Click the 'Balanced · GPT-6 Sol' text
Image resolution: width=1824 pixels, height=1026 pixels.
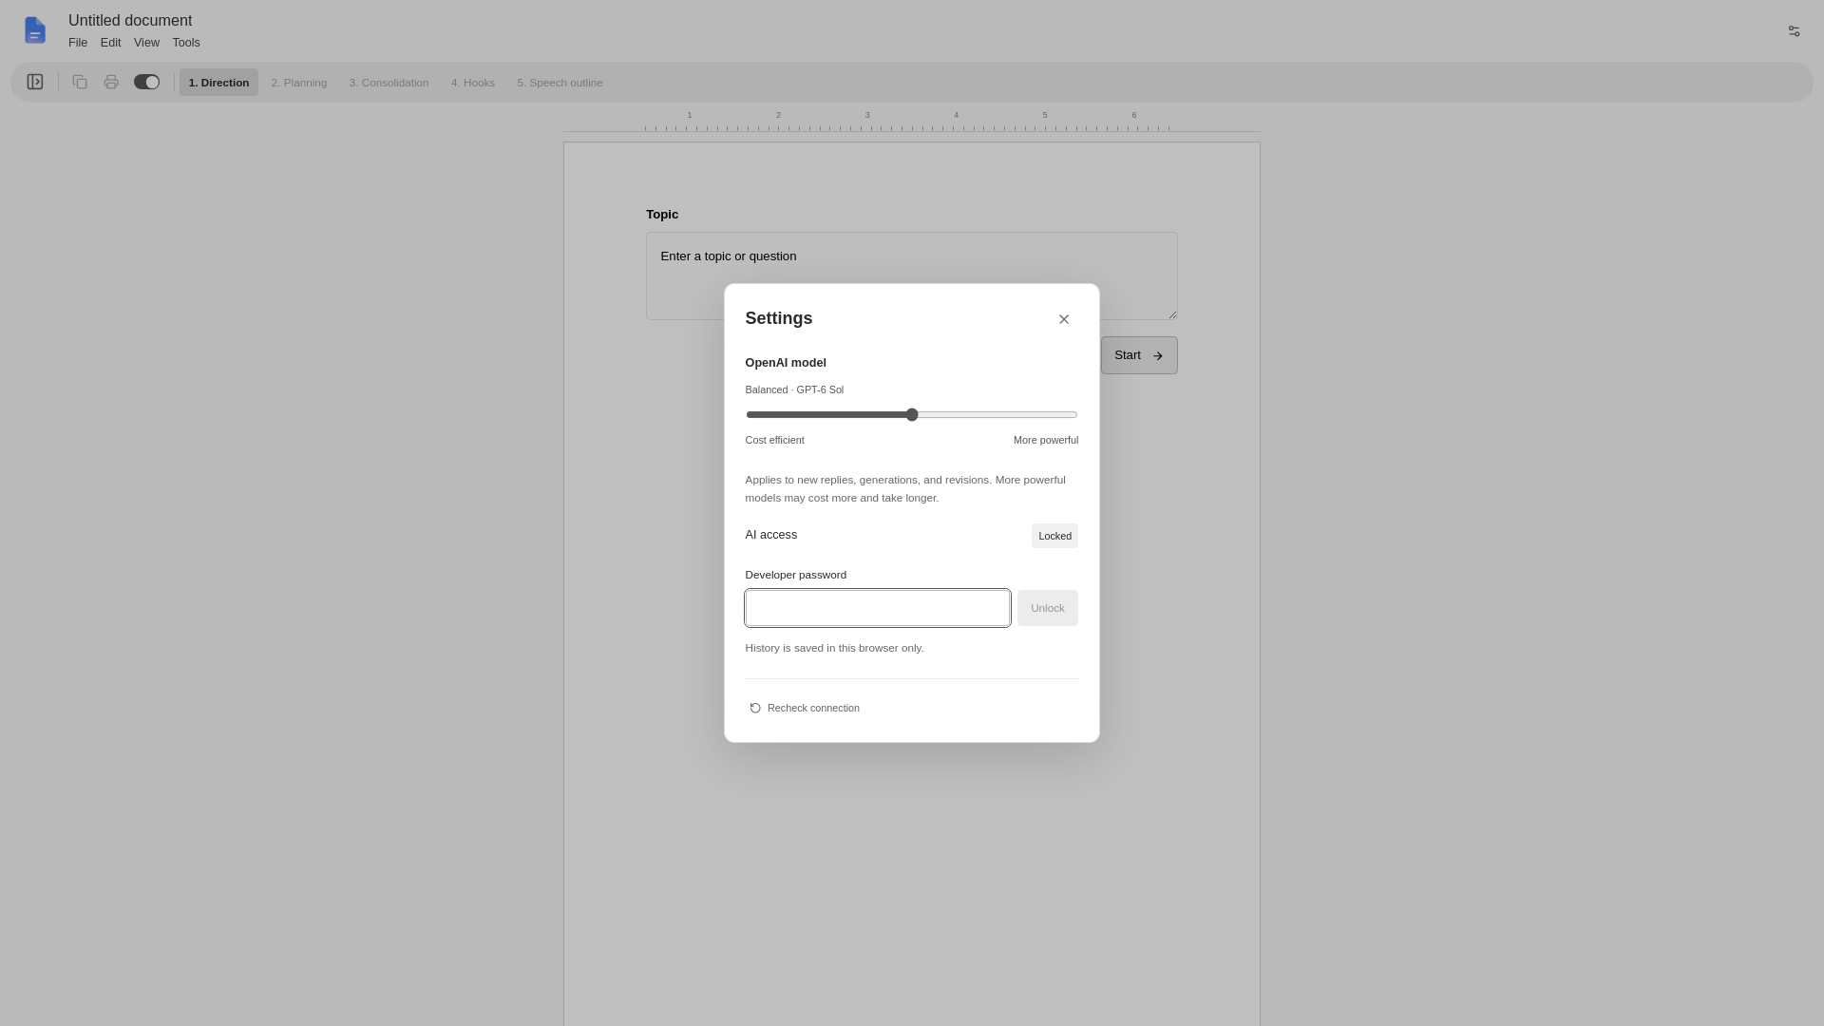(x=794, y=389)
